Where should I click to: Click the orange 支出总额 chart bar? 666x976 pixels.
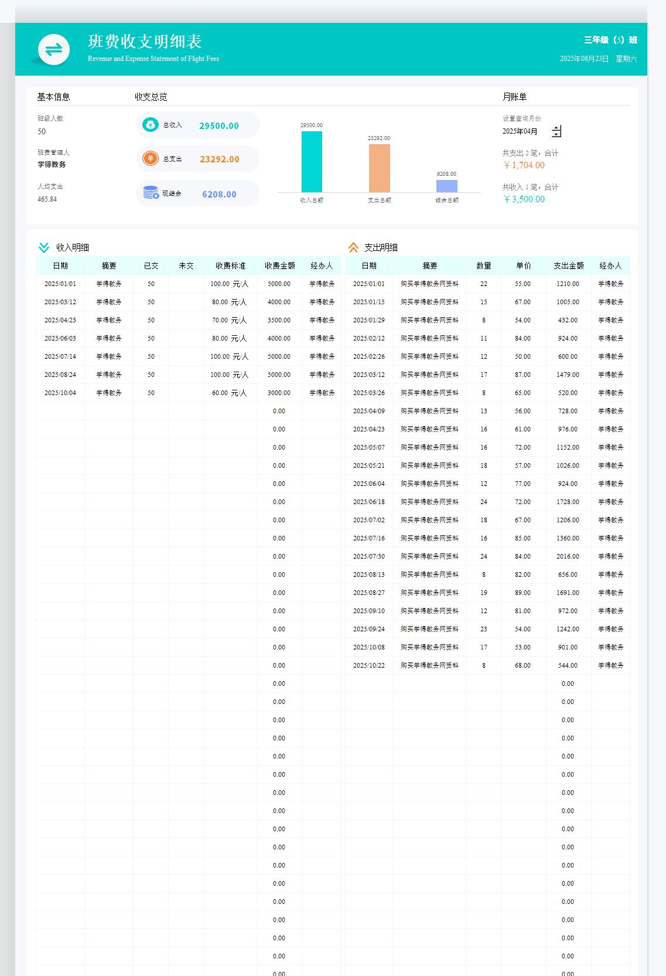pyautogui.click(x=379, y=168)
